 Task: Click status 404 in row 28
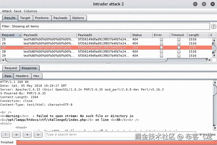pos(135,52)
